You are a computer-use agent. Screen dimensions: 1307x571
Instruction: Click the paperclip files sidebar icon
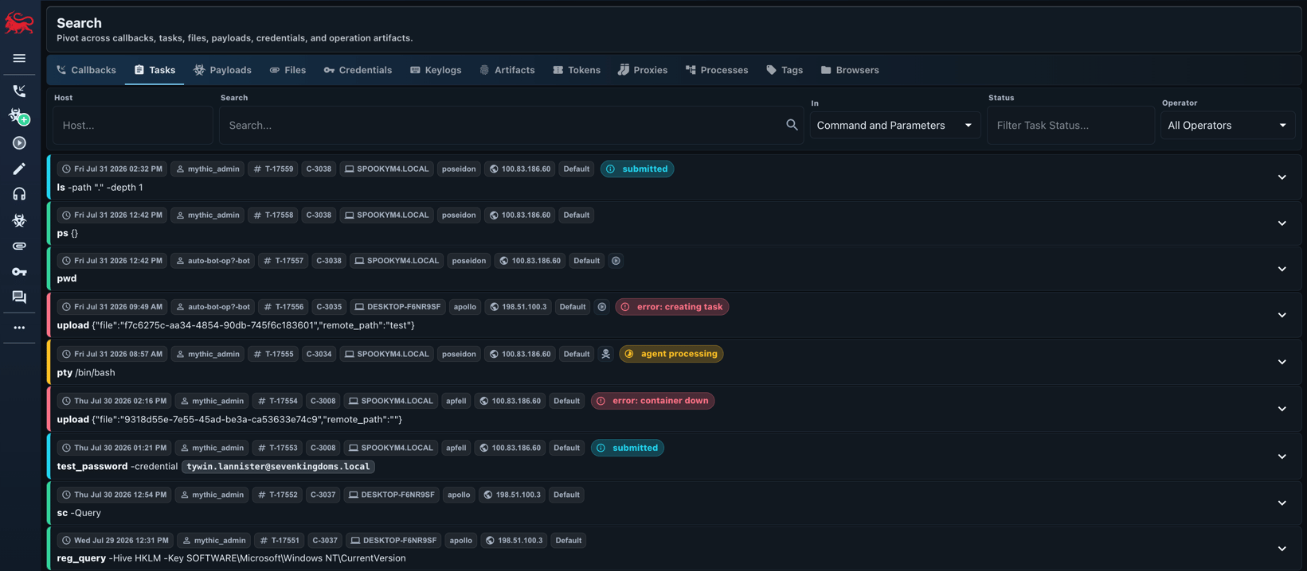pos(19,246)
